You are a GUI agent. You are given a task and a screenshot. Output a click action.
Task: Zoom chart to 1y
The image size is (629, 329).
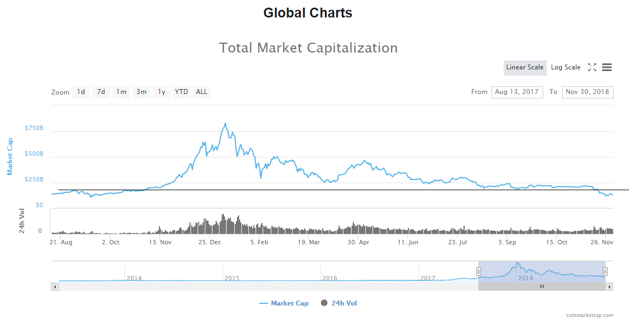pos(162,92)
